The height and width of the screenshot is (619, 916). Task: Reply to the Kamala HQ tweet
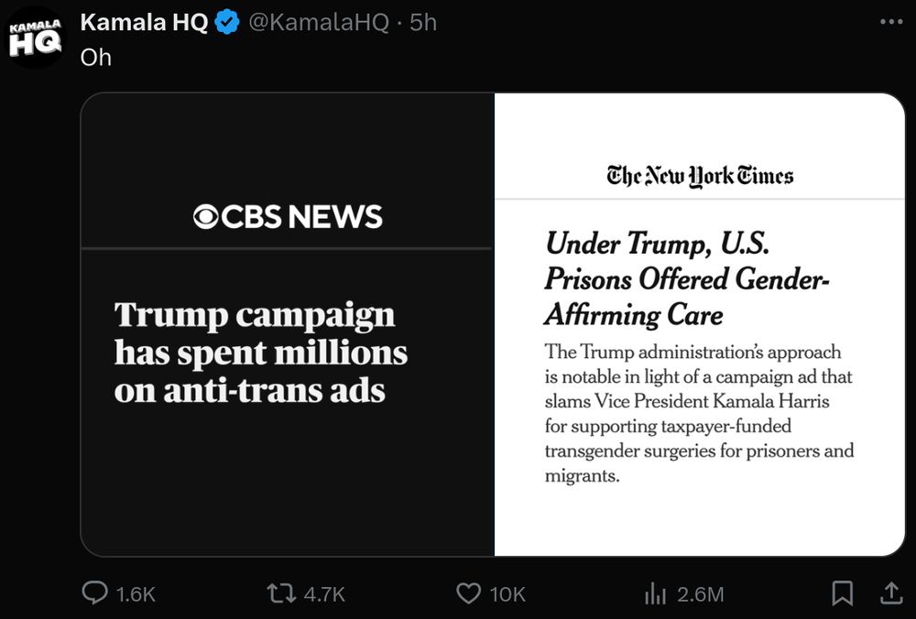pos(94,593)
